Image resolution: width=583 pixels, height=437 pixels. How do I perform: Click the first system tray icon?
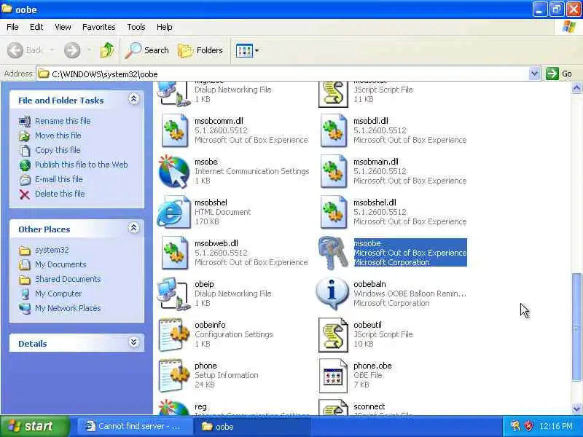[x=515, y=426]
